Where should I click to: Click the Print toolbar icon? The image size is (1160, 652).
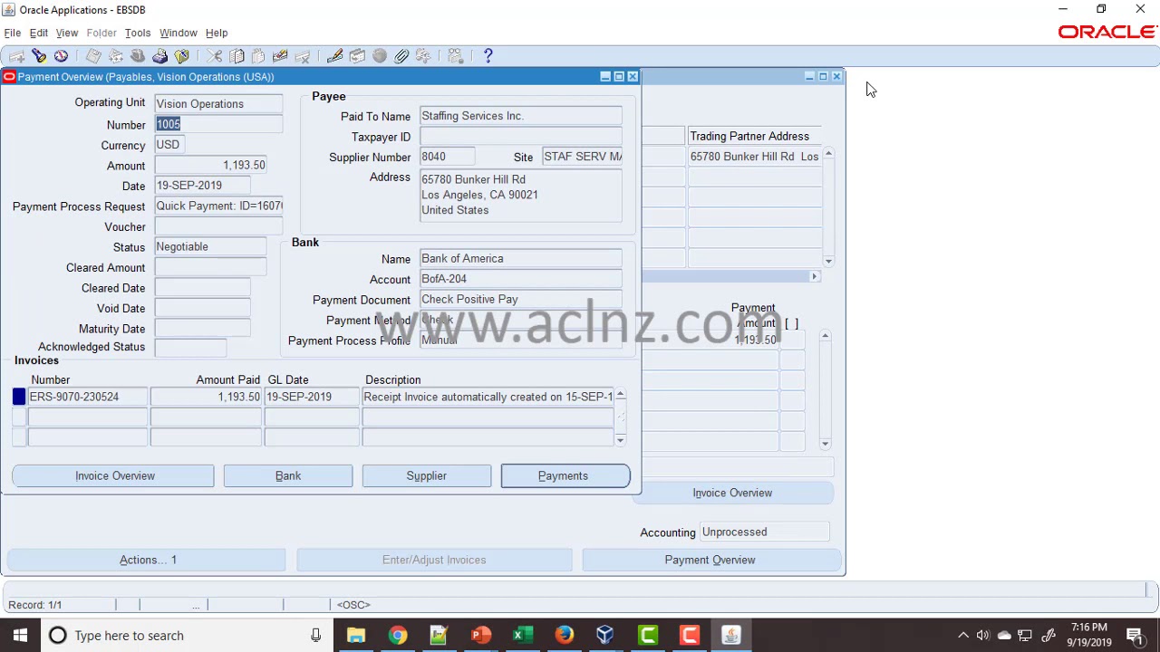(159, 56)
